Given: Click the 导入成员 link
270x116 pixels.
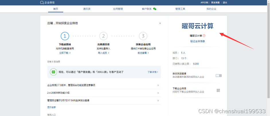Looking at the screenshot, I should pos(103,53).
